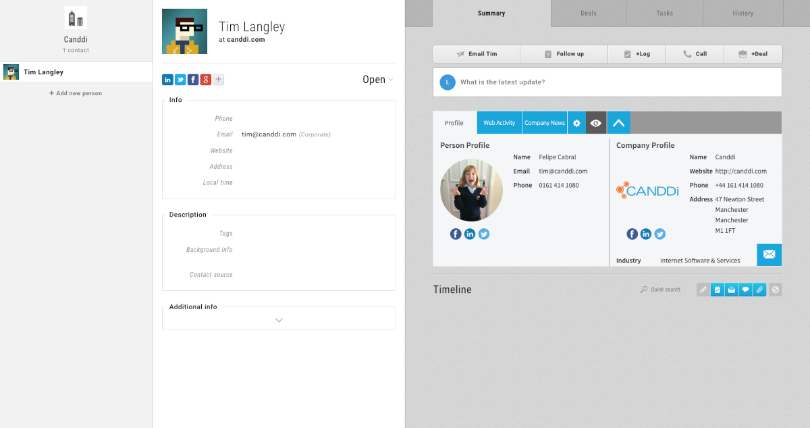Image resolution: width=810 pixels, height=428 pixels.
Task: Click person phone 0161 414 1080
Action: pyautogui.click(x=559, y=186)
